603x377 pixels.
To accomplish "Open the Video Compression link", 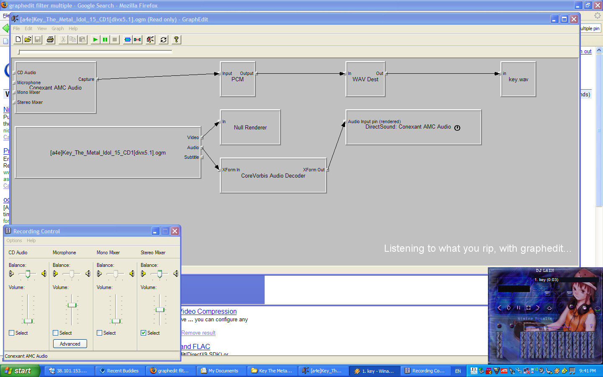I will pos(209,312).
